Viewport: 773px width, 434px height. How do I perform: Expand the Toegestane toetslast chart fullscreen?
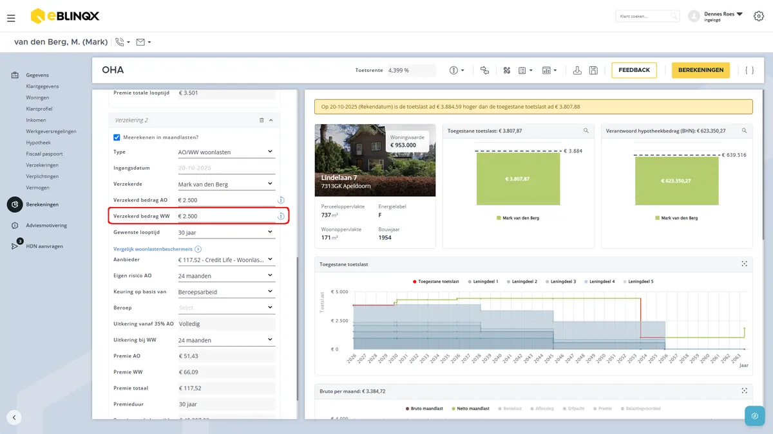pos(744,264)
